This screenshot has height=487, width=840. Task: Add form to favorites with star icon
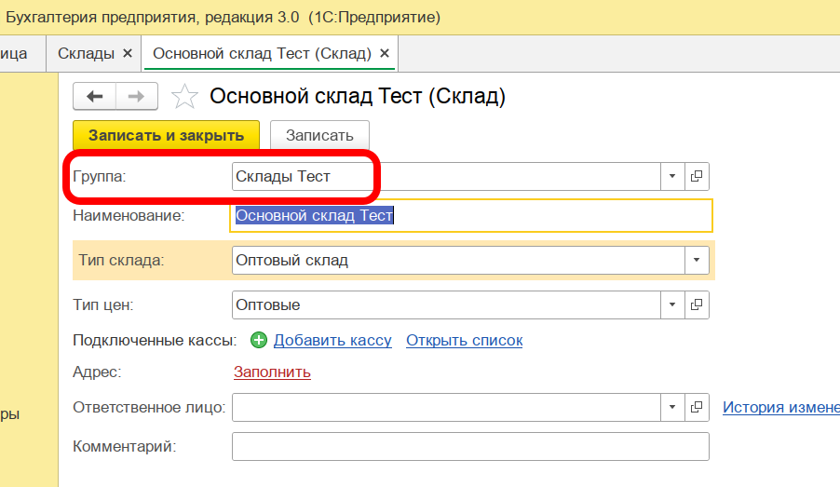[x=185, y=97]
